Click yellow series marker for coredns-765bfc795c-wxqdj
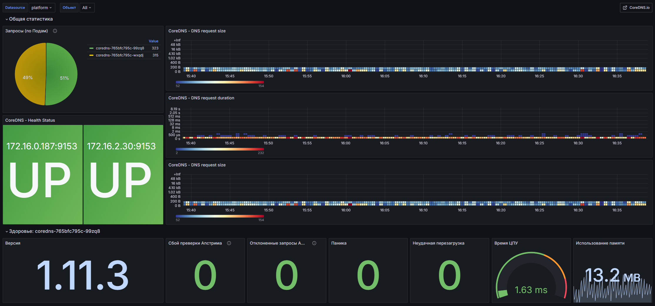Image resolution: width=655 pixels, height=306 pixels. point(91,55)
